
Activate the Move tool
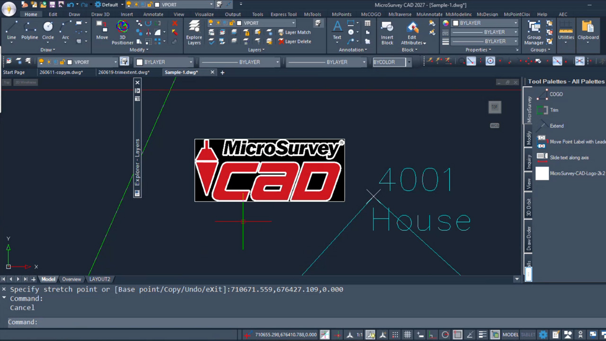(x=102, y=31)
